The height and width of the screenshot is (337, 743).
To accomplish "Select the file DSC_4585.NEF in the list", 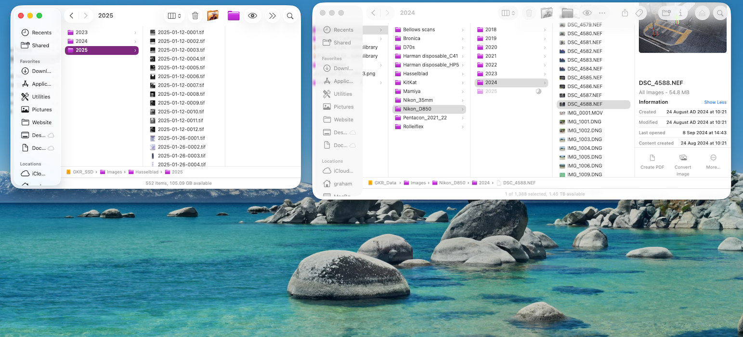I will [x=586, y=78].
